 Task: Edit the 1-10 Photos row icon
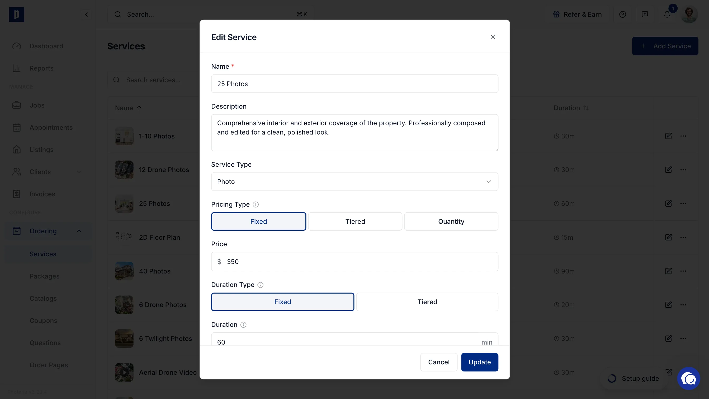coord(669,136)
